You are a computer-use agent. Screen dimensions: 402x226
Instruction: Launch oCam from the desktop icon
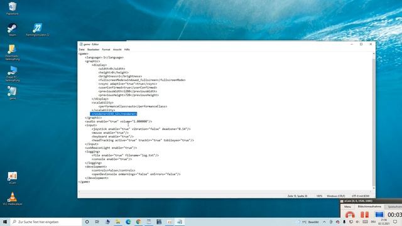click(x=12, y=178)
